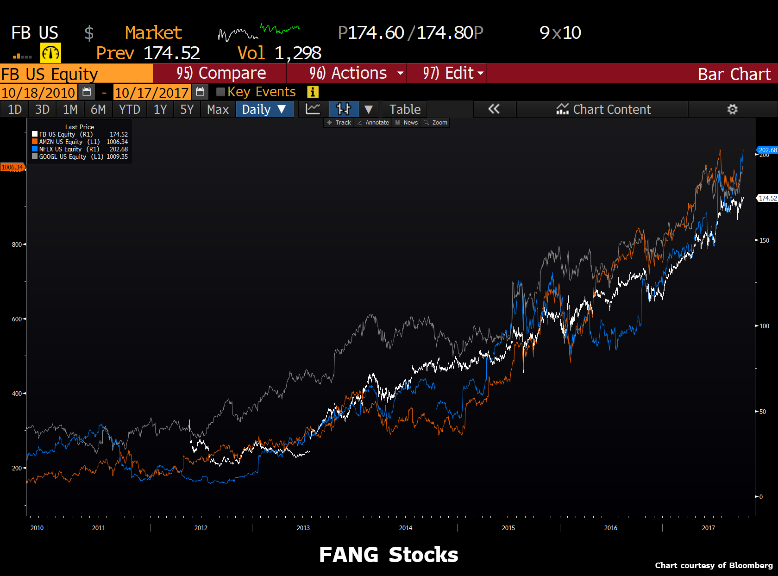Click the yellow gauge icon near FB US
Screen dimensions: 778x576
50,53
